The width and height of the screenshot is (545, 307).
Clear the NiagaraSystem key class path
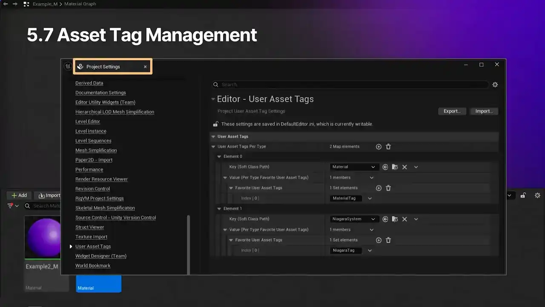tap(404, 219)
